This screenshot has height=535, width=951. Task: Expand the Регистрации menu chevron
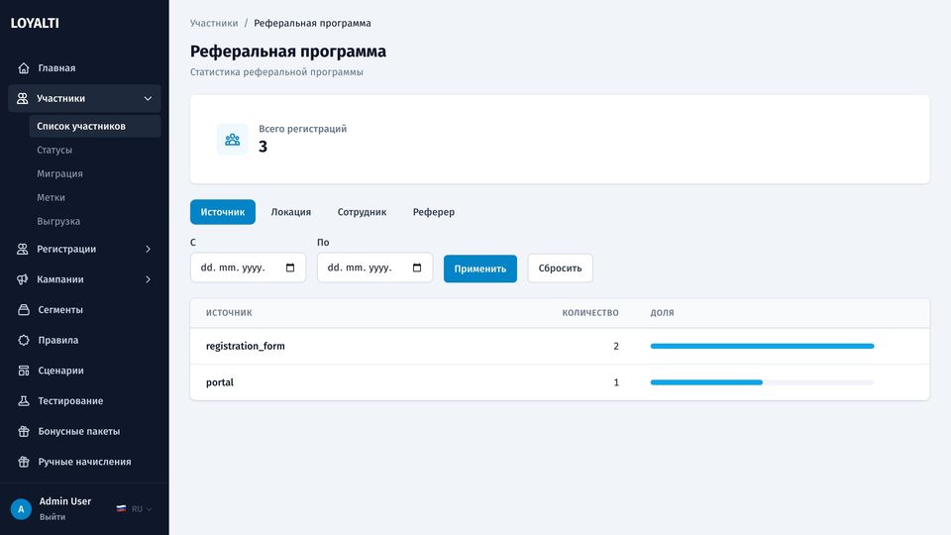(x=148, y=250)
